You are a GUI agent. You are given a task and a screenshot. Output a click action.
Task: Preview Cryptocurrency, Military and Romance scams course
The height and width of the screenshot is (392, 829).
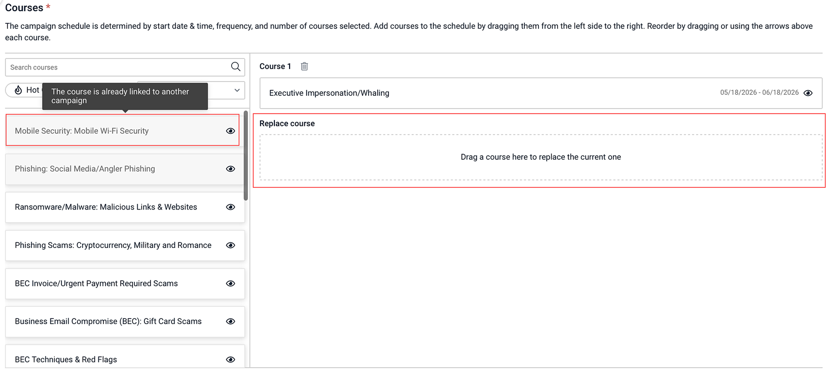pos(230,245)
